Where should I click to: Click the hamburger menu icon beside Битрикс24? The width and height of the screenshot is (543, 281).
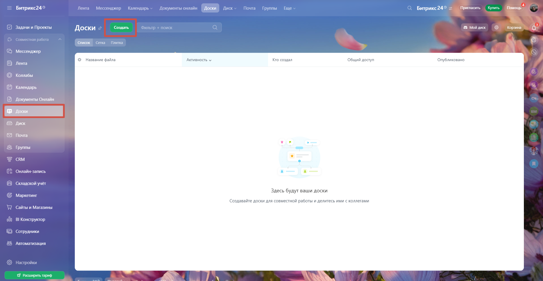[9, 8]
